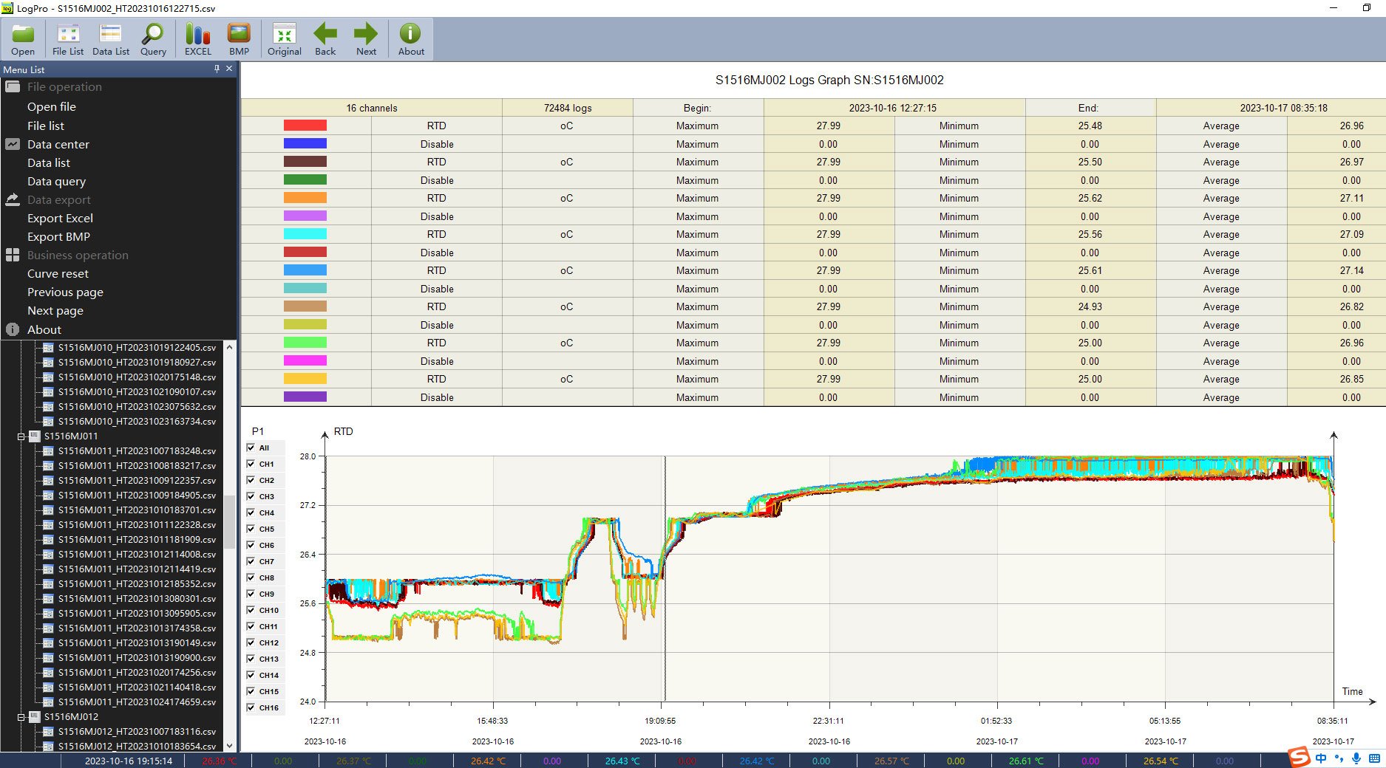
Task: Open file S1516MJ011_HT20231007183248.csv
Action: pyautogui.click(x=137, y=451)
